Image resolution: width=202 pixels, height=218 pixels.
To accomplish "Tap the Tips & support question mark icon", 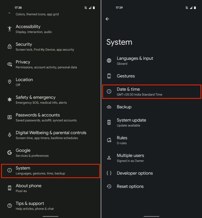I will click(x=9, y=206).
